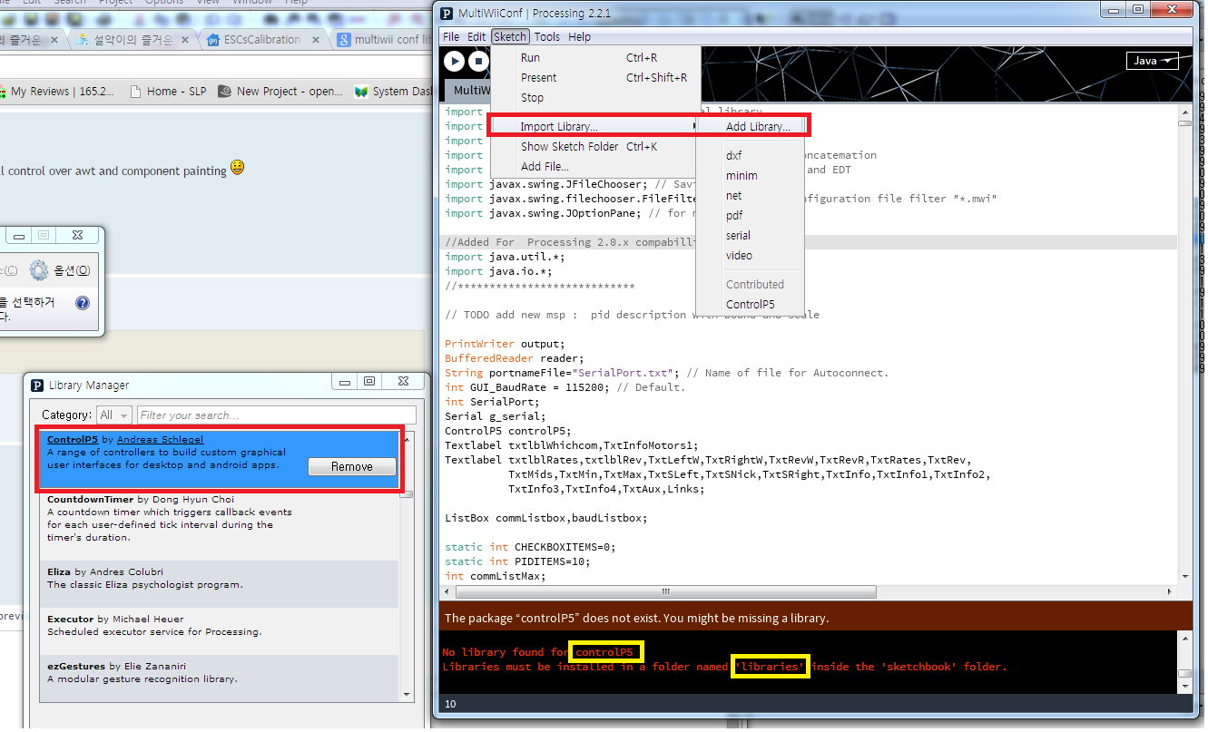1208x732 pixels.
Task: Click the smiley emoji after 'component painting'
Action: point(237,168)
